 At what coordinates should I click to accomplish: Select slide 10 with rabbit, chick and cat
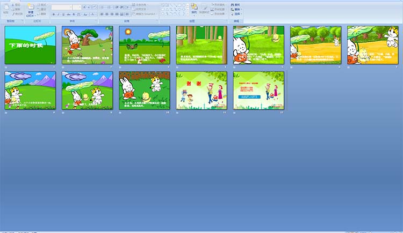[x=145, y=91]
